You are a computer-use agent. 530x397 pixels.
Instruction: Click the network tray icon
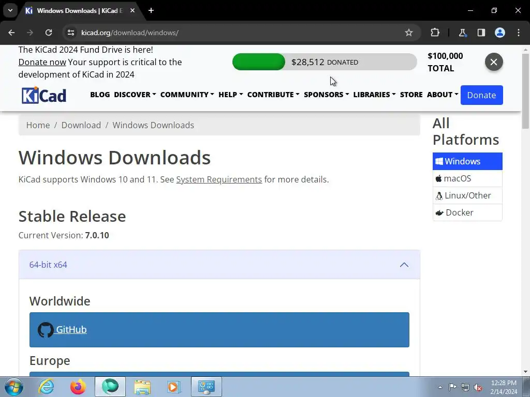465,387
